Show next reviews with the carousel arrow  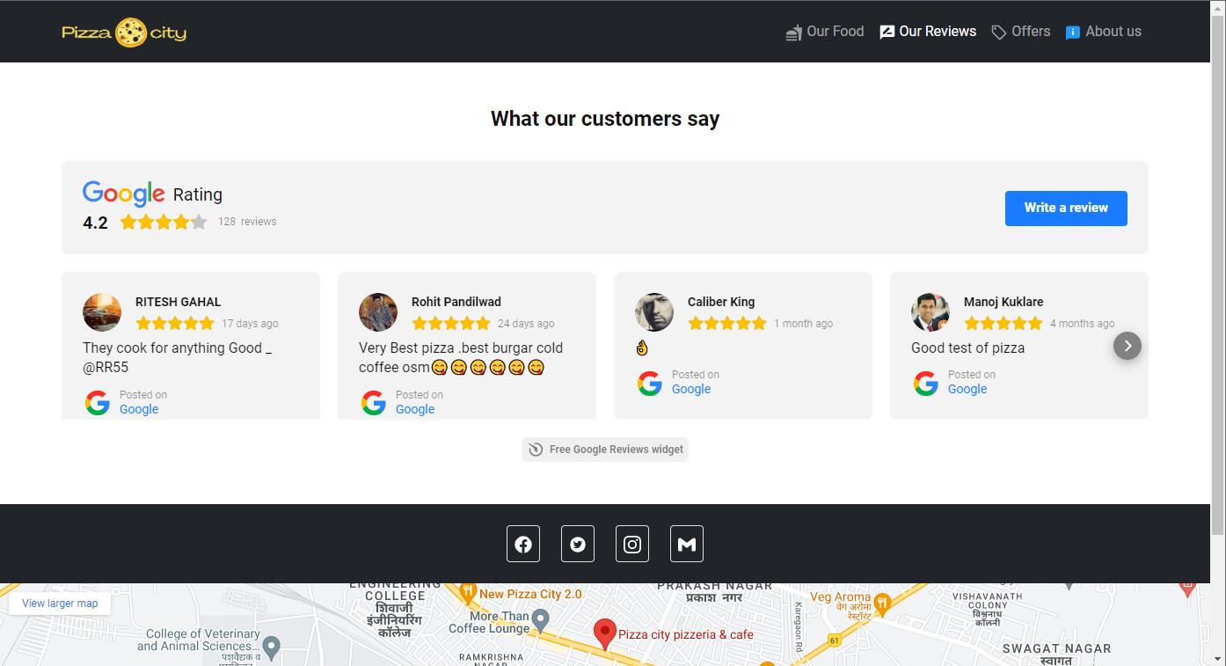(x=1127, y=346)
